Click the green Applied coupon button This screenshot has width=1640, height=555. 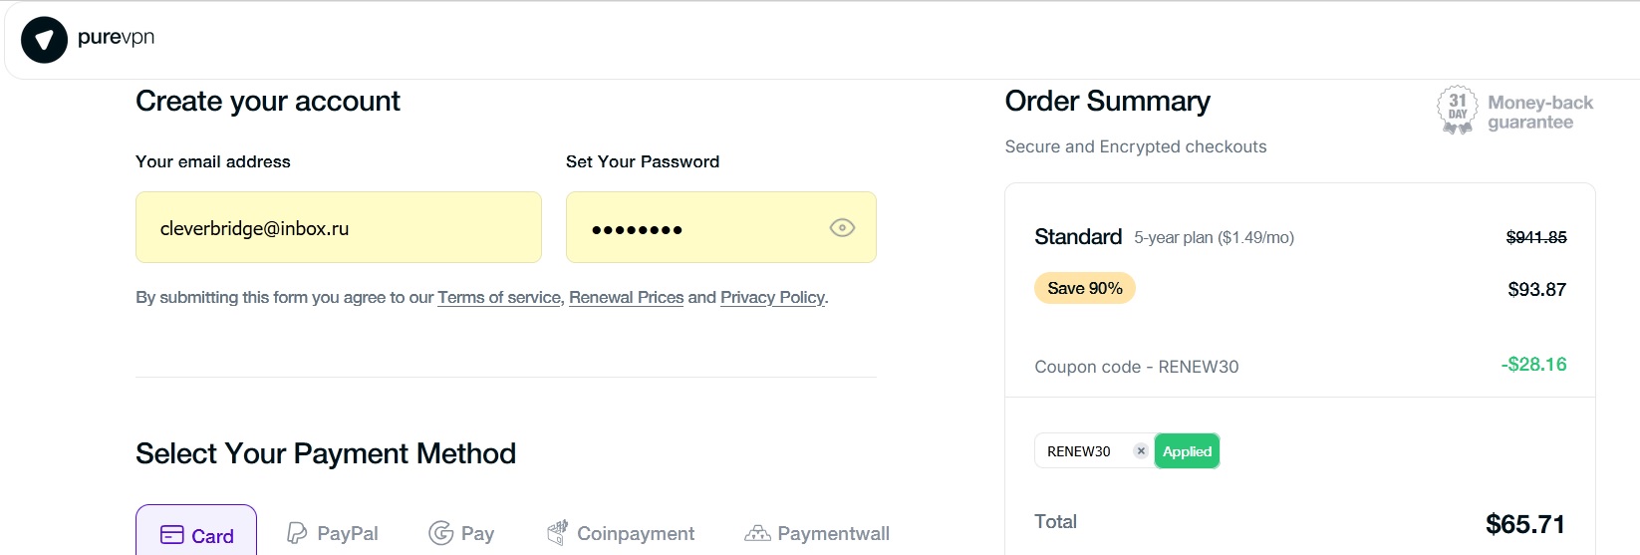(1187, 451)
